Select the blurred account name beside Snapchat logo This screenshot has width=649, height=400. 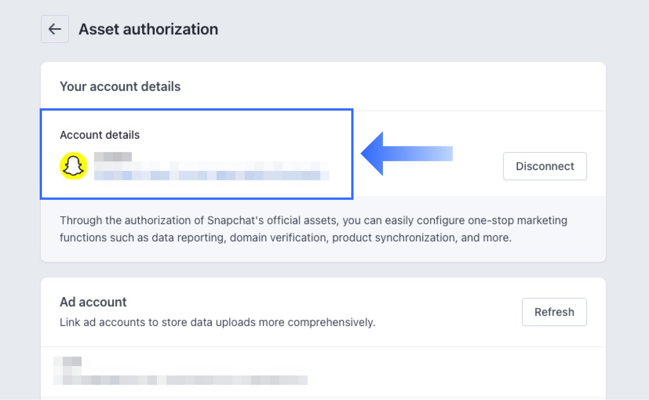tap(113, 157)
